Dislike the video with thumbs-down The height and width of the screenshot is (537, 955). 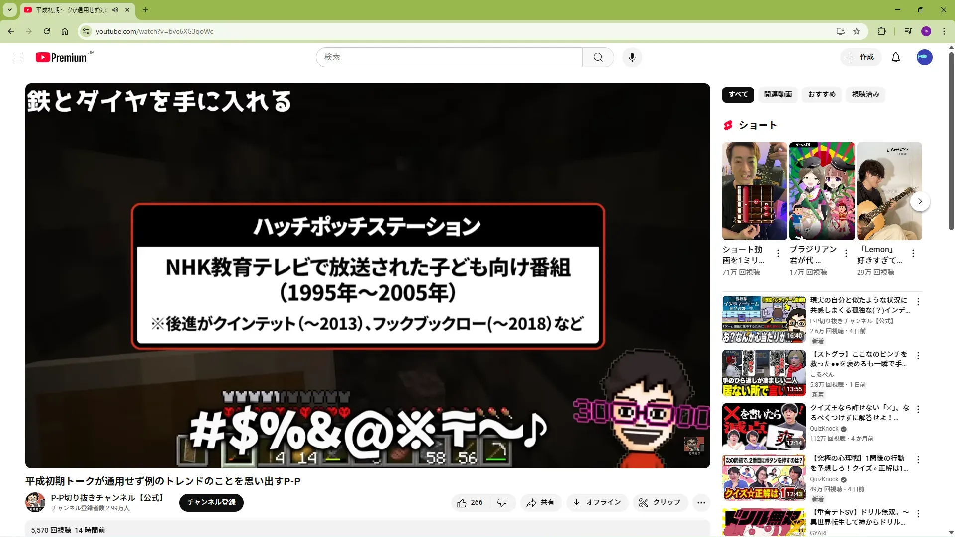(502, 502)
